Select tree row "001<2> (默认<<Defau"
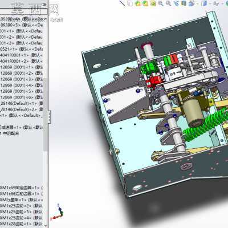The image size is (228, 228). (21, 37)
